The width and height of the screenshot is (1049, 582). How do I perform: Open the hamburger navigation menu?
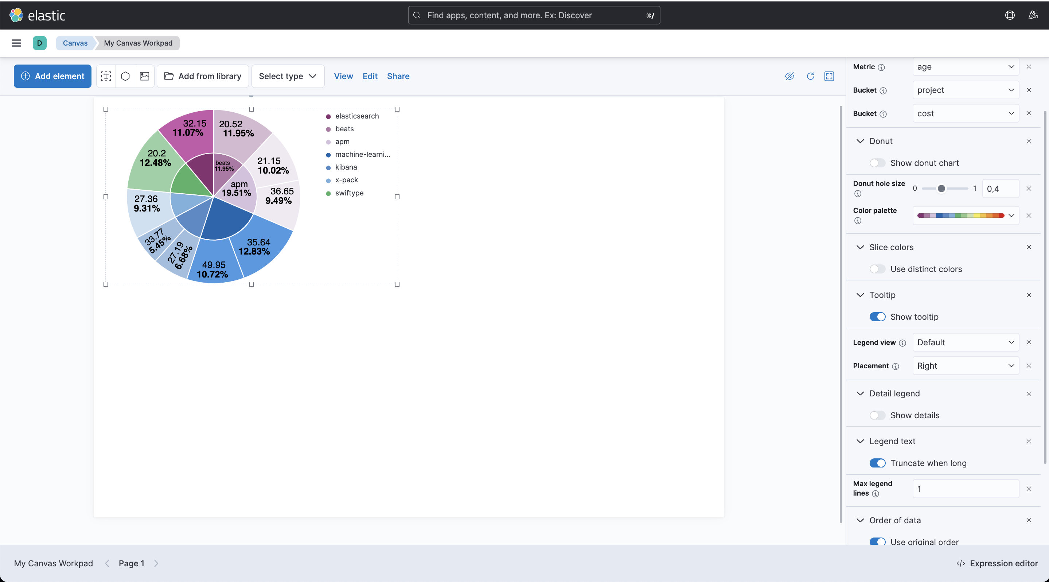pyautogui.click(x=16, y=43)
